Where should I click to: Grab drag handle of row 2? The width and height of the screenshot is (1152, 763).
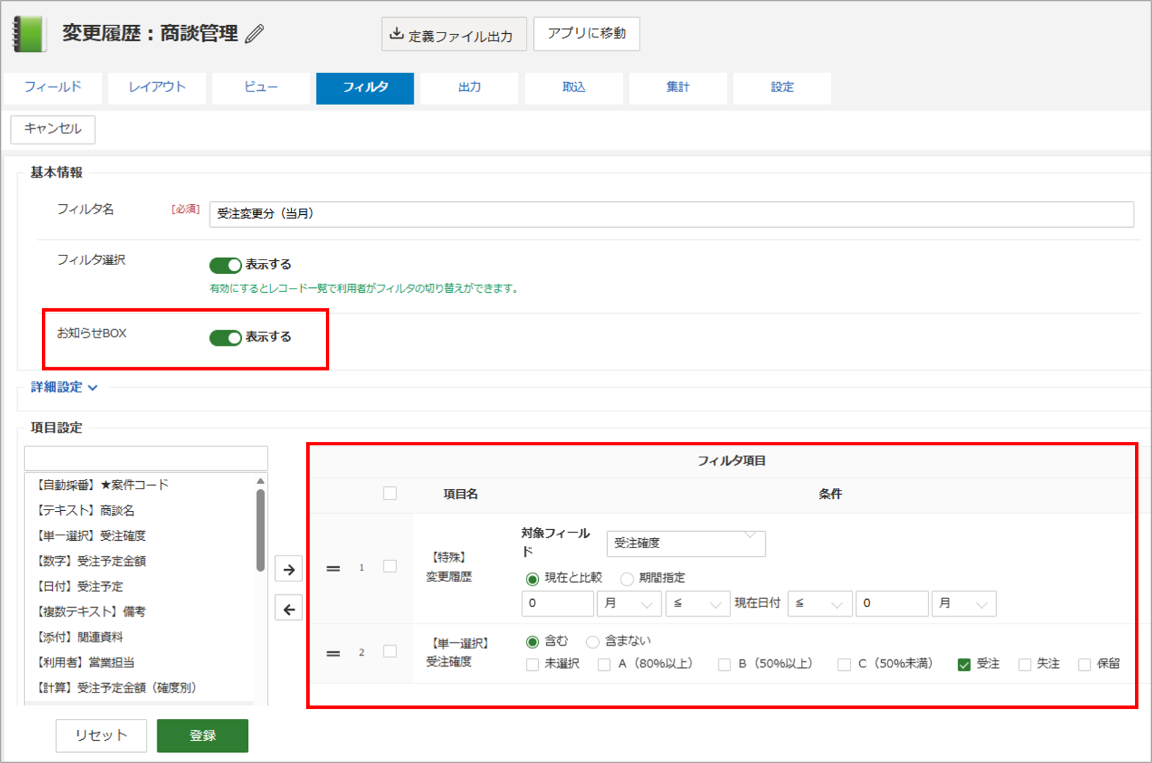pos(333,653)
